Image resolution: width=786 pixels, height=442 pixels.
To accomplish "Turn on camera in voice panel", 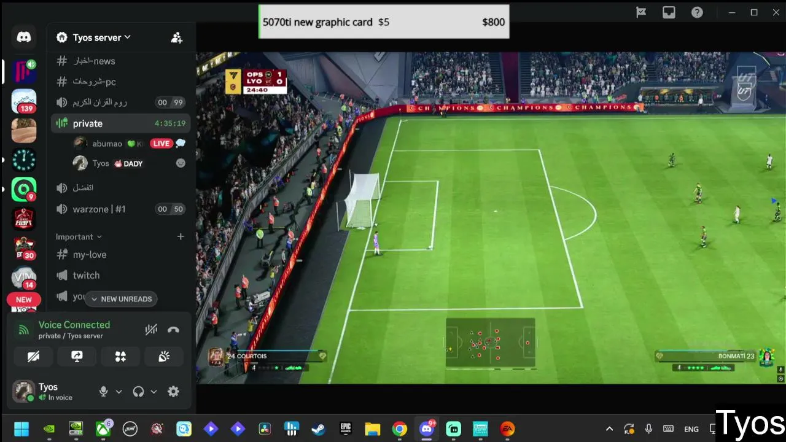I will tap(34, 356).
